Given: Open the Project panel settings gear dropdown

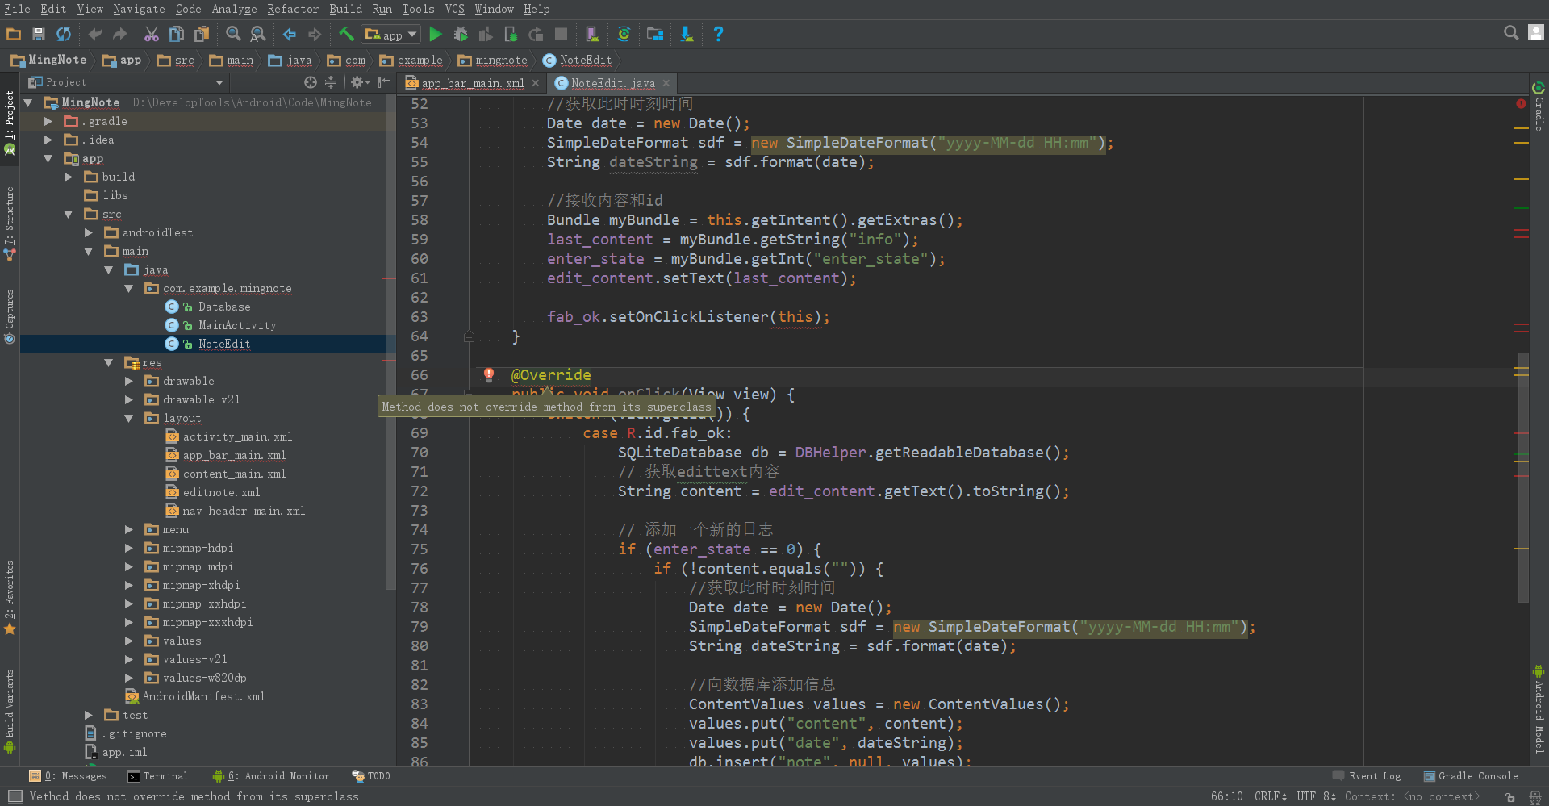Looking at the screenshot, I should (x=360, y=82).
